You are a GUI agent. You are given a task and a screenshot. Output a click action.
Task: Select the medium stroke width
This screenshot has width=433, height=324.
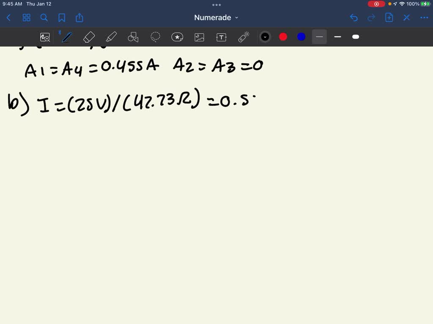click(x=337, y=37)
